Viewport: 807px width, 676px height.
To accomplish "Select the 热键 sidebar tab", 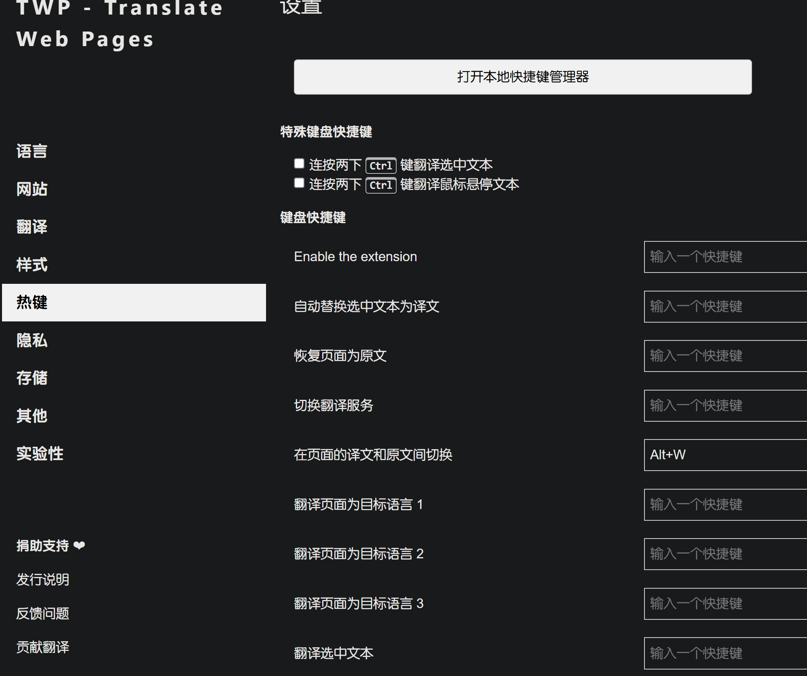I will (x=133, y=302).
